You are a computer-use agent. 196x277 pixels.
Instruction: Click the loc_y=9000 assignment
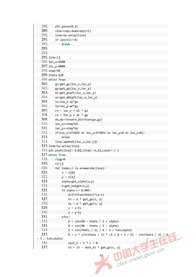tap(57, 66)
